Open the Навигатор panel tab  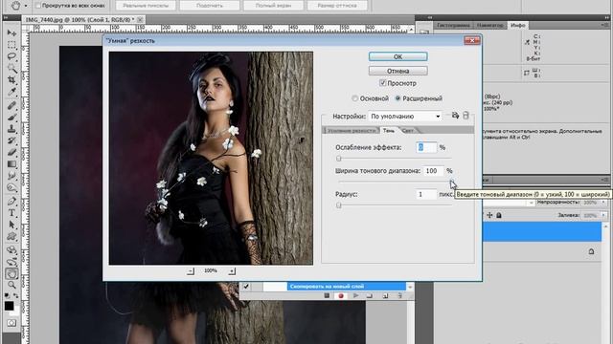pyautogui.click(x=489, y=26)
